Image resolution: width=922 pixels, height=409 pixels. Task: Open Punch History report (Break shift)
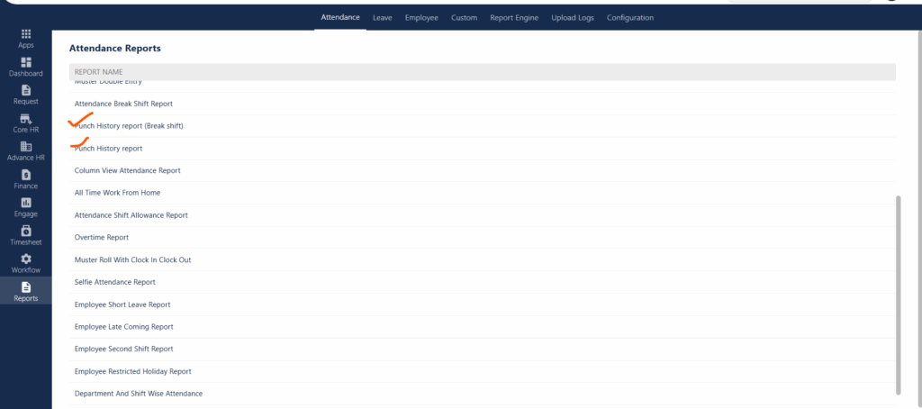click(x=130, y=126)
